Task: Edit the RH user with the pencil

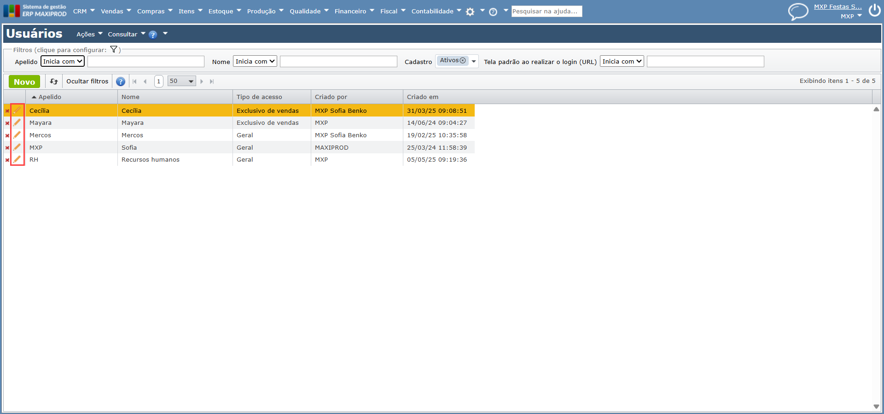Action: pyautogui.click(x=17, y=159)
